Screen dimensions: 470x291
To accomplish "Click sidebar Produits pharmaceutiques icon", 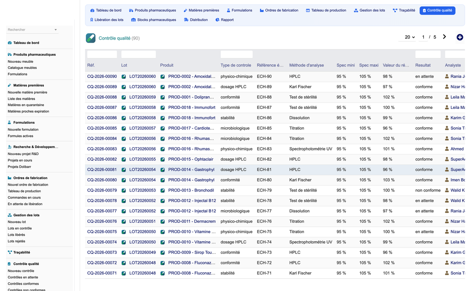I will (x=10, y=54).
